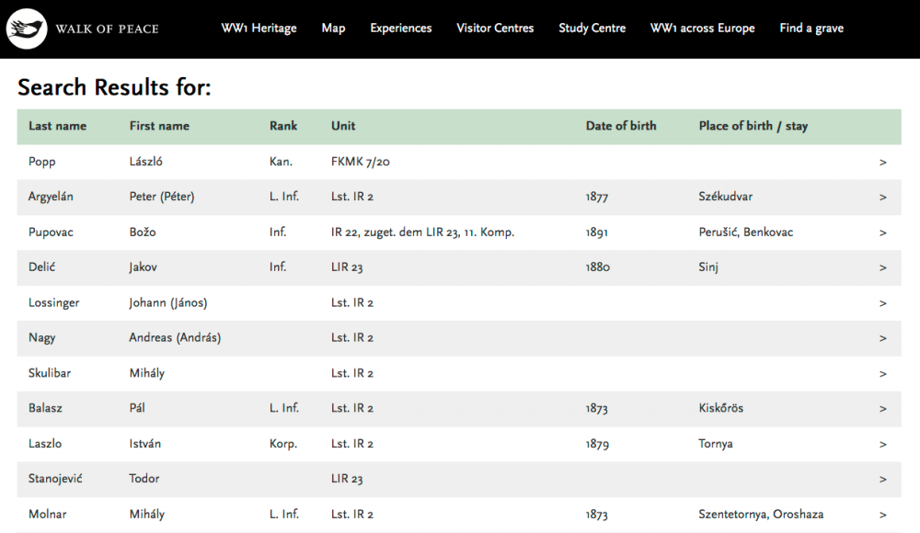This screenshot has width=920, height=533.
Task: Go to the Map page
Action: click(333, 28)
